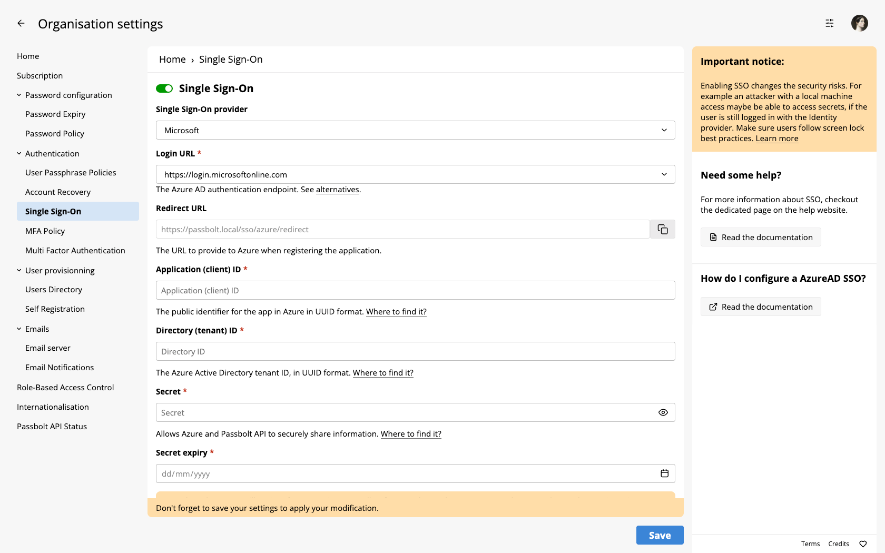Image resolution: width=885 pixels, height=553 pixels.
Task: Click the Save button
Action: point(660,535)
